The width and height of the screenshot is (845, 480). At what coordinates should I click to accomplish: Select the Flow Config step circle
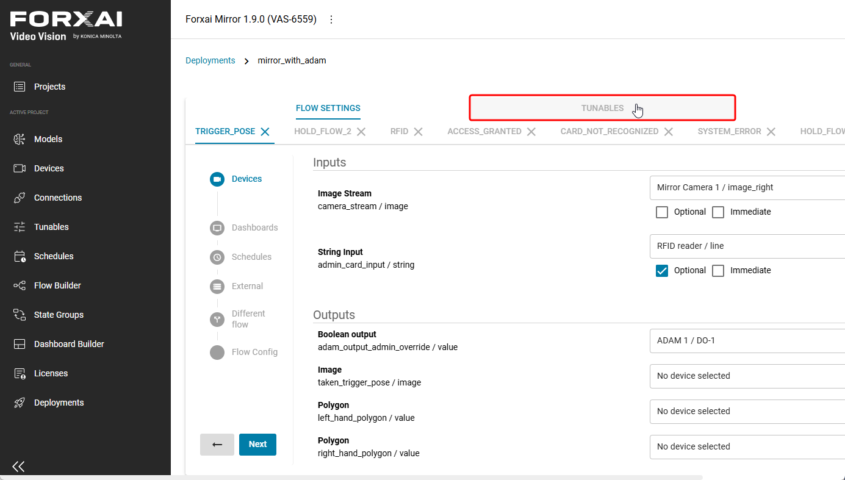217,352
